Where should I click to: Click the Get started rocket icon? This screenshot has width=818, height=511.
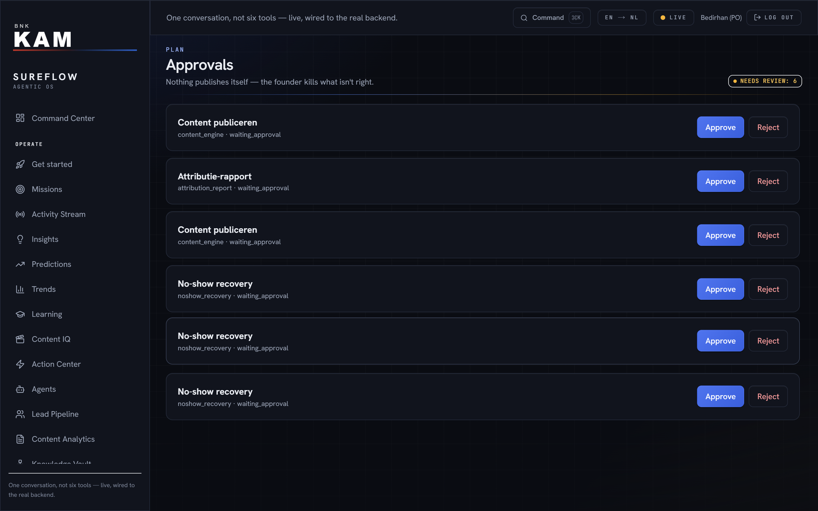point(20,164)
